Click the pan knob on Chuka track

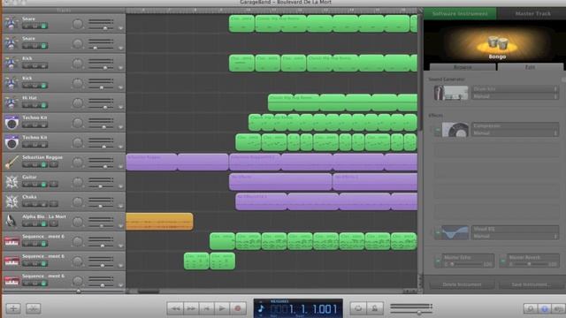tap(77, 202)
